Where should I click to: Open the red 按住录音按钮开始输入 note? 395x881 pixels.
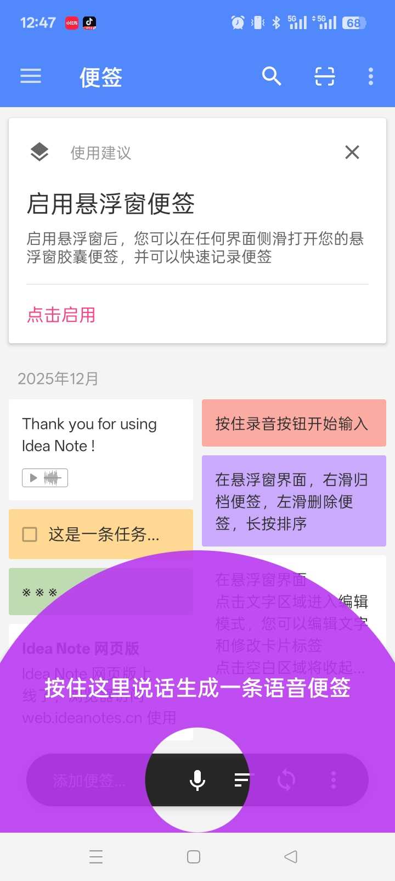tap(294, 423)
